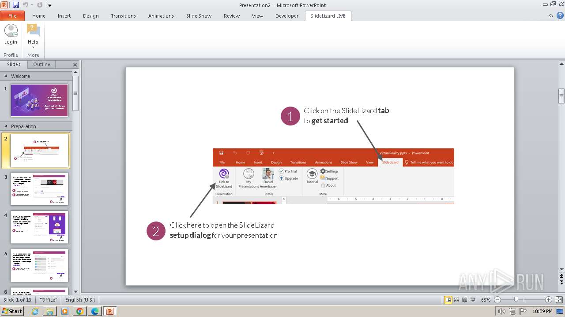
Task: Switch to Reading View icon
Action: pos(464,300)
